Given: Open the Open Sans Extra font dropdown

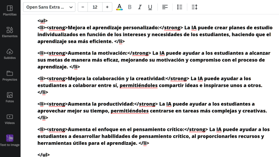Looking at the screenshot, I should click(x=49, y=7).
